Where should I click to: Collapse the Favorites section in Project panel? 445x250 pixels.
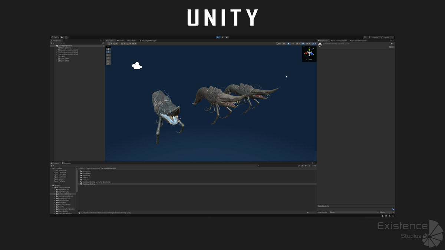(x=51, y=168)
